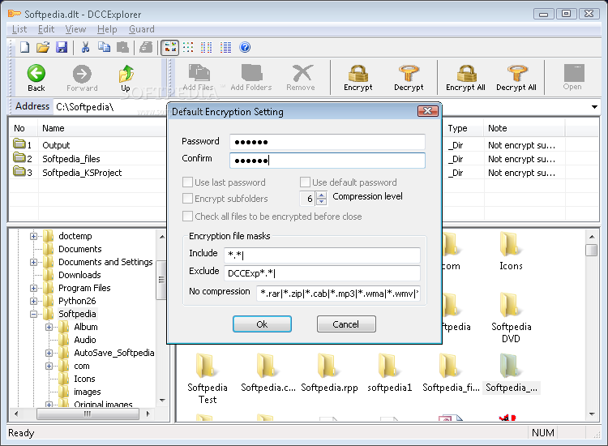
Task: Click the Exclude mask field
Action: (x=322, y=273)
